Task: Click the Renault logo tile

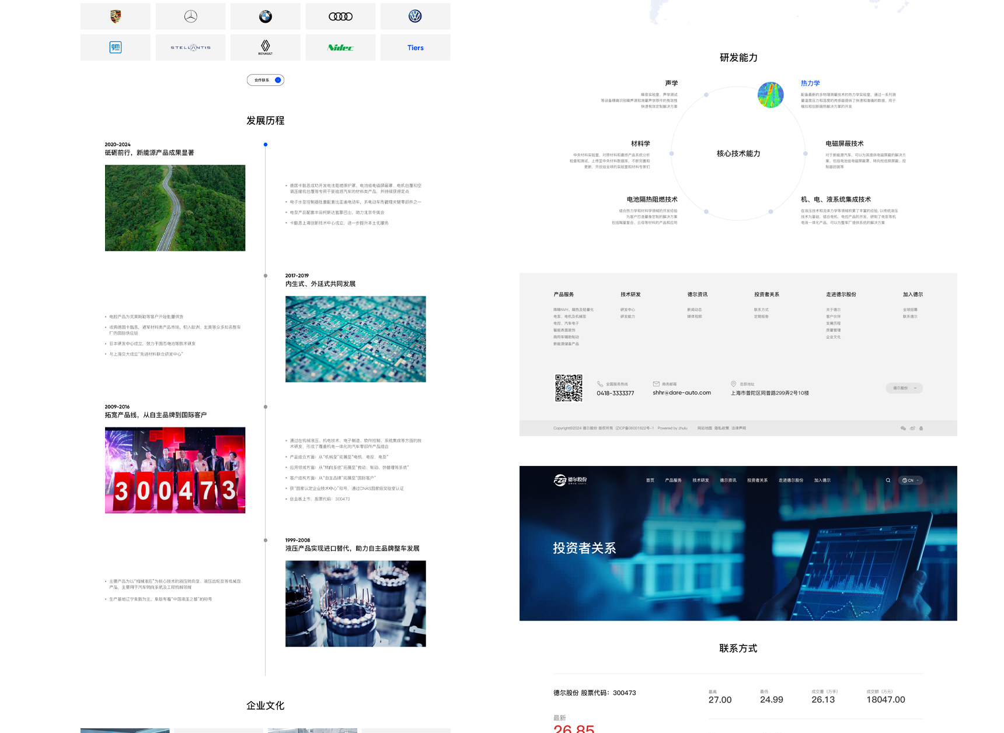Action: 266,47
